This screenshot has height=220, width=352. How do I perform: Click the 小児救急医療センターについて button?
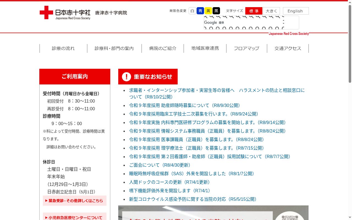75,217
